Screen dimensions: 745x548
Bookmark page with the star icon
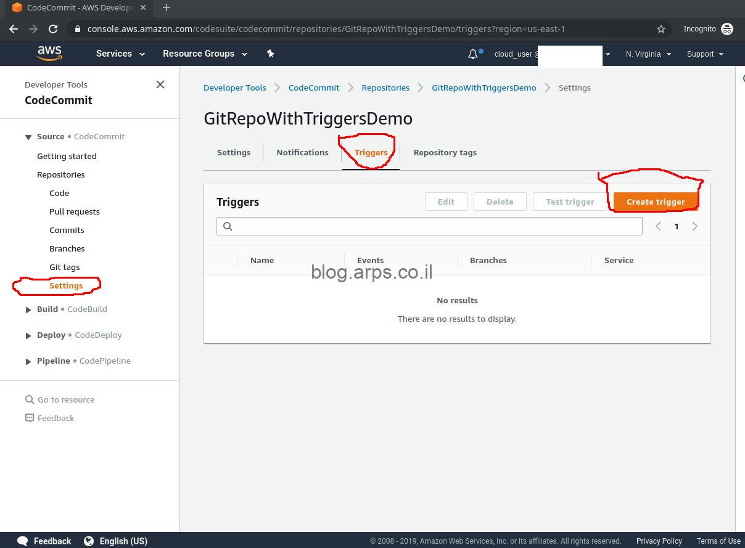661,29
